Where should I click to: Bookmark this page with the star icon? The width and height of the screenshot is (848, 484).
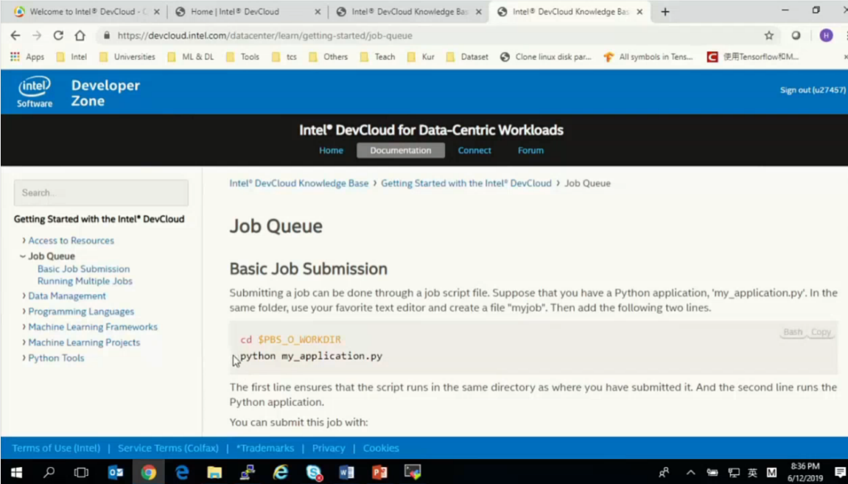769,35
